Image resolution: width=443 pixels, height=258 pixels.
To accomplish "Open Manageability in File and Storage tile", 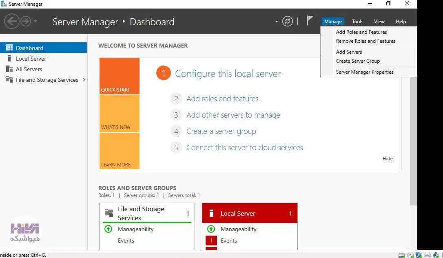I will (x=135, y=229).
